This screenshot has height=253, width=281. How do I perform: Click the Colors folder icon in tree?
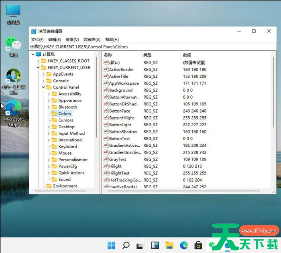tap(54, 113)
